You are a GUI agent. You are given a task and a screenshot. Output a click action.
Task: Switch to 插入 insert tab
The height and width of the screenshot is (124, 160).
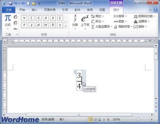34,10
